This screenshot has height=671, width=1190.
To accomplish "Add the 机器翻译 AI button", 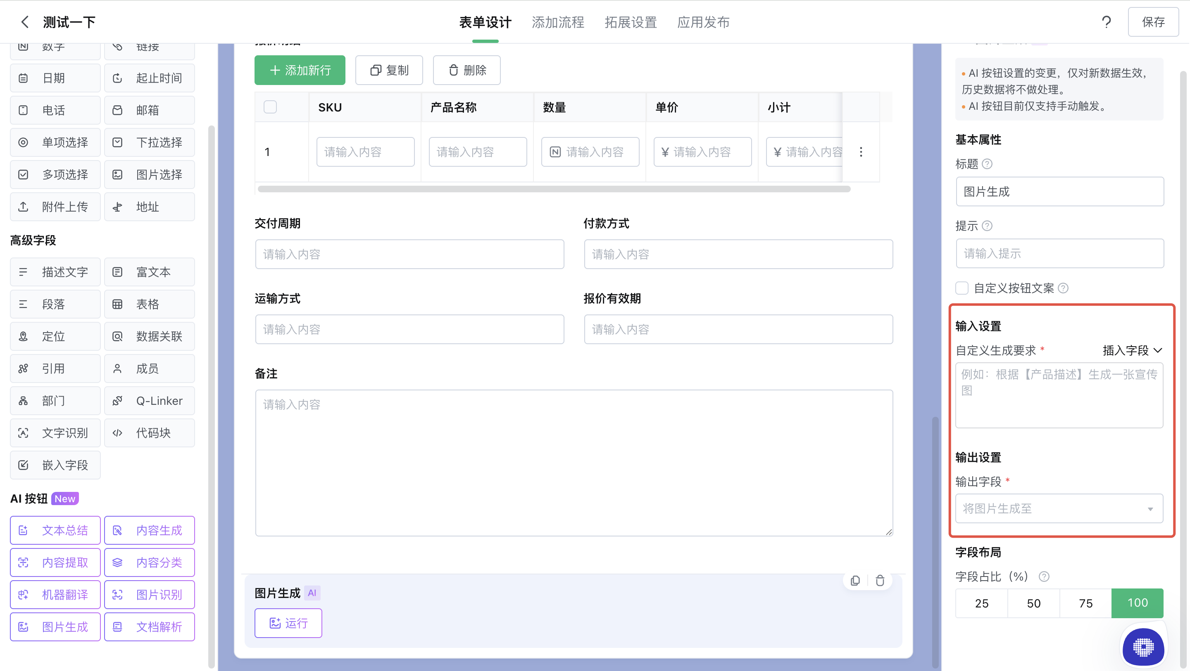I will 55,595.
